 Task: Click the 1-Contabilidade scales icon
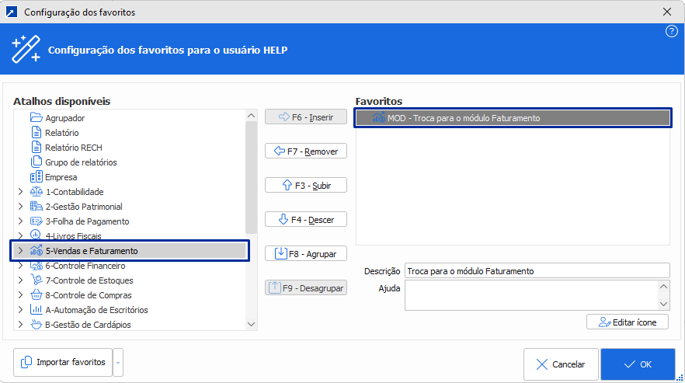coord(36,192)
